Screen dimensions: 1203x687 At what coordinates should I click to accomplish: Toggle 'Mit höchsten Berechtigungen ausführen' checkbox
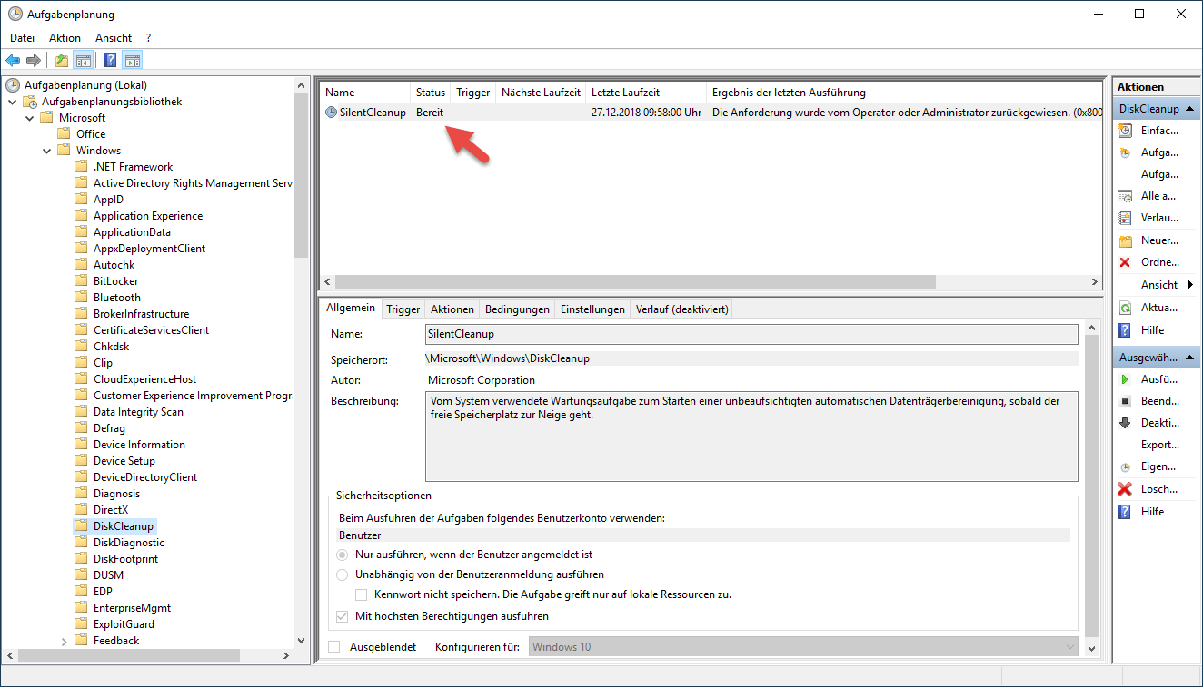(343, 616)
